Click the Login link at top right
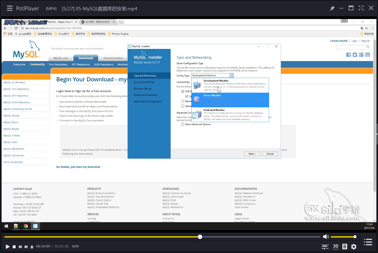Image resolution: width=378 pixels, height=253 pixels. tap(355, 41)
